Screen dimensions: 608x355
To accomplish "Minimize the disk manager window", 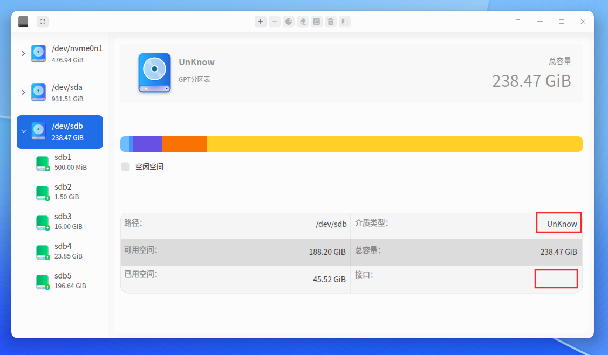I will pos(539,22).
